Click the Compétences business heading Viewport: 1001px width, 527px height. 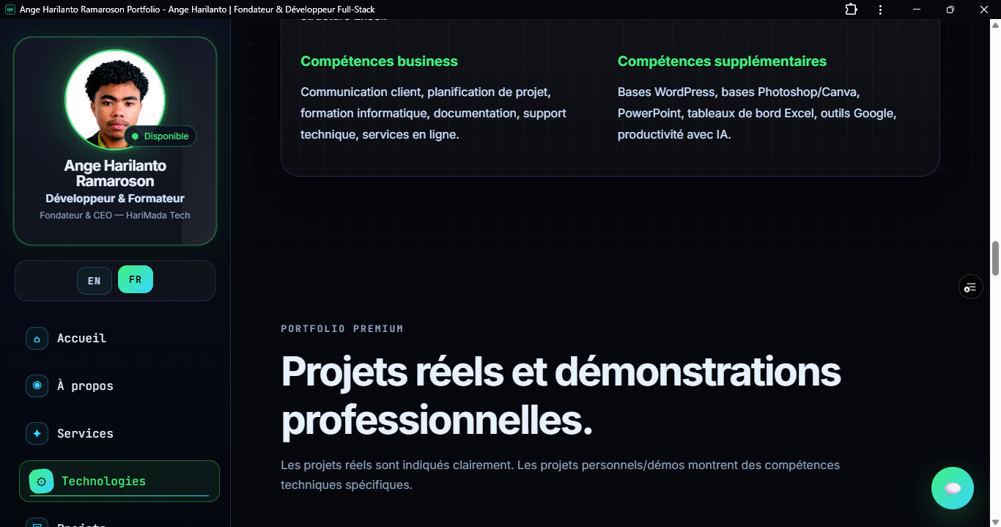379,62
